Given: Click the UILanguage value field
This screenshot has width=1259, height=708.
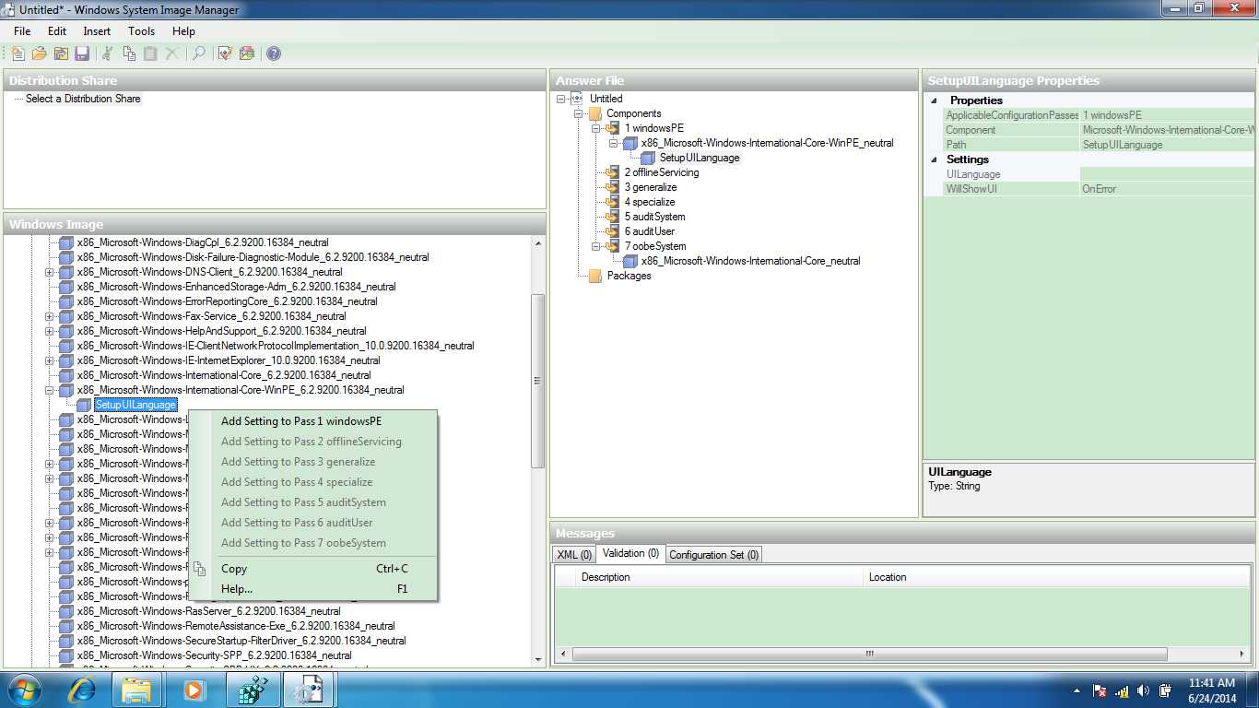Looking at the screenshot, I should (1167, 174).
